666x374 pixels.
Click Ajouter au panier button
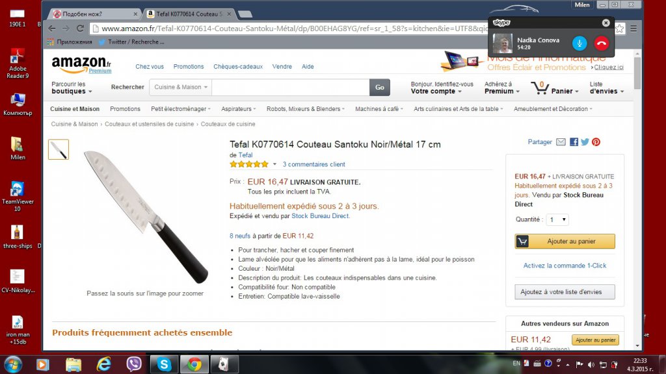[565, 242]
